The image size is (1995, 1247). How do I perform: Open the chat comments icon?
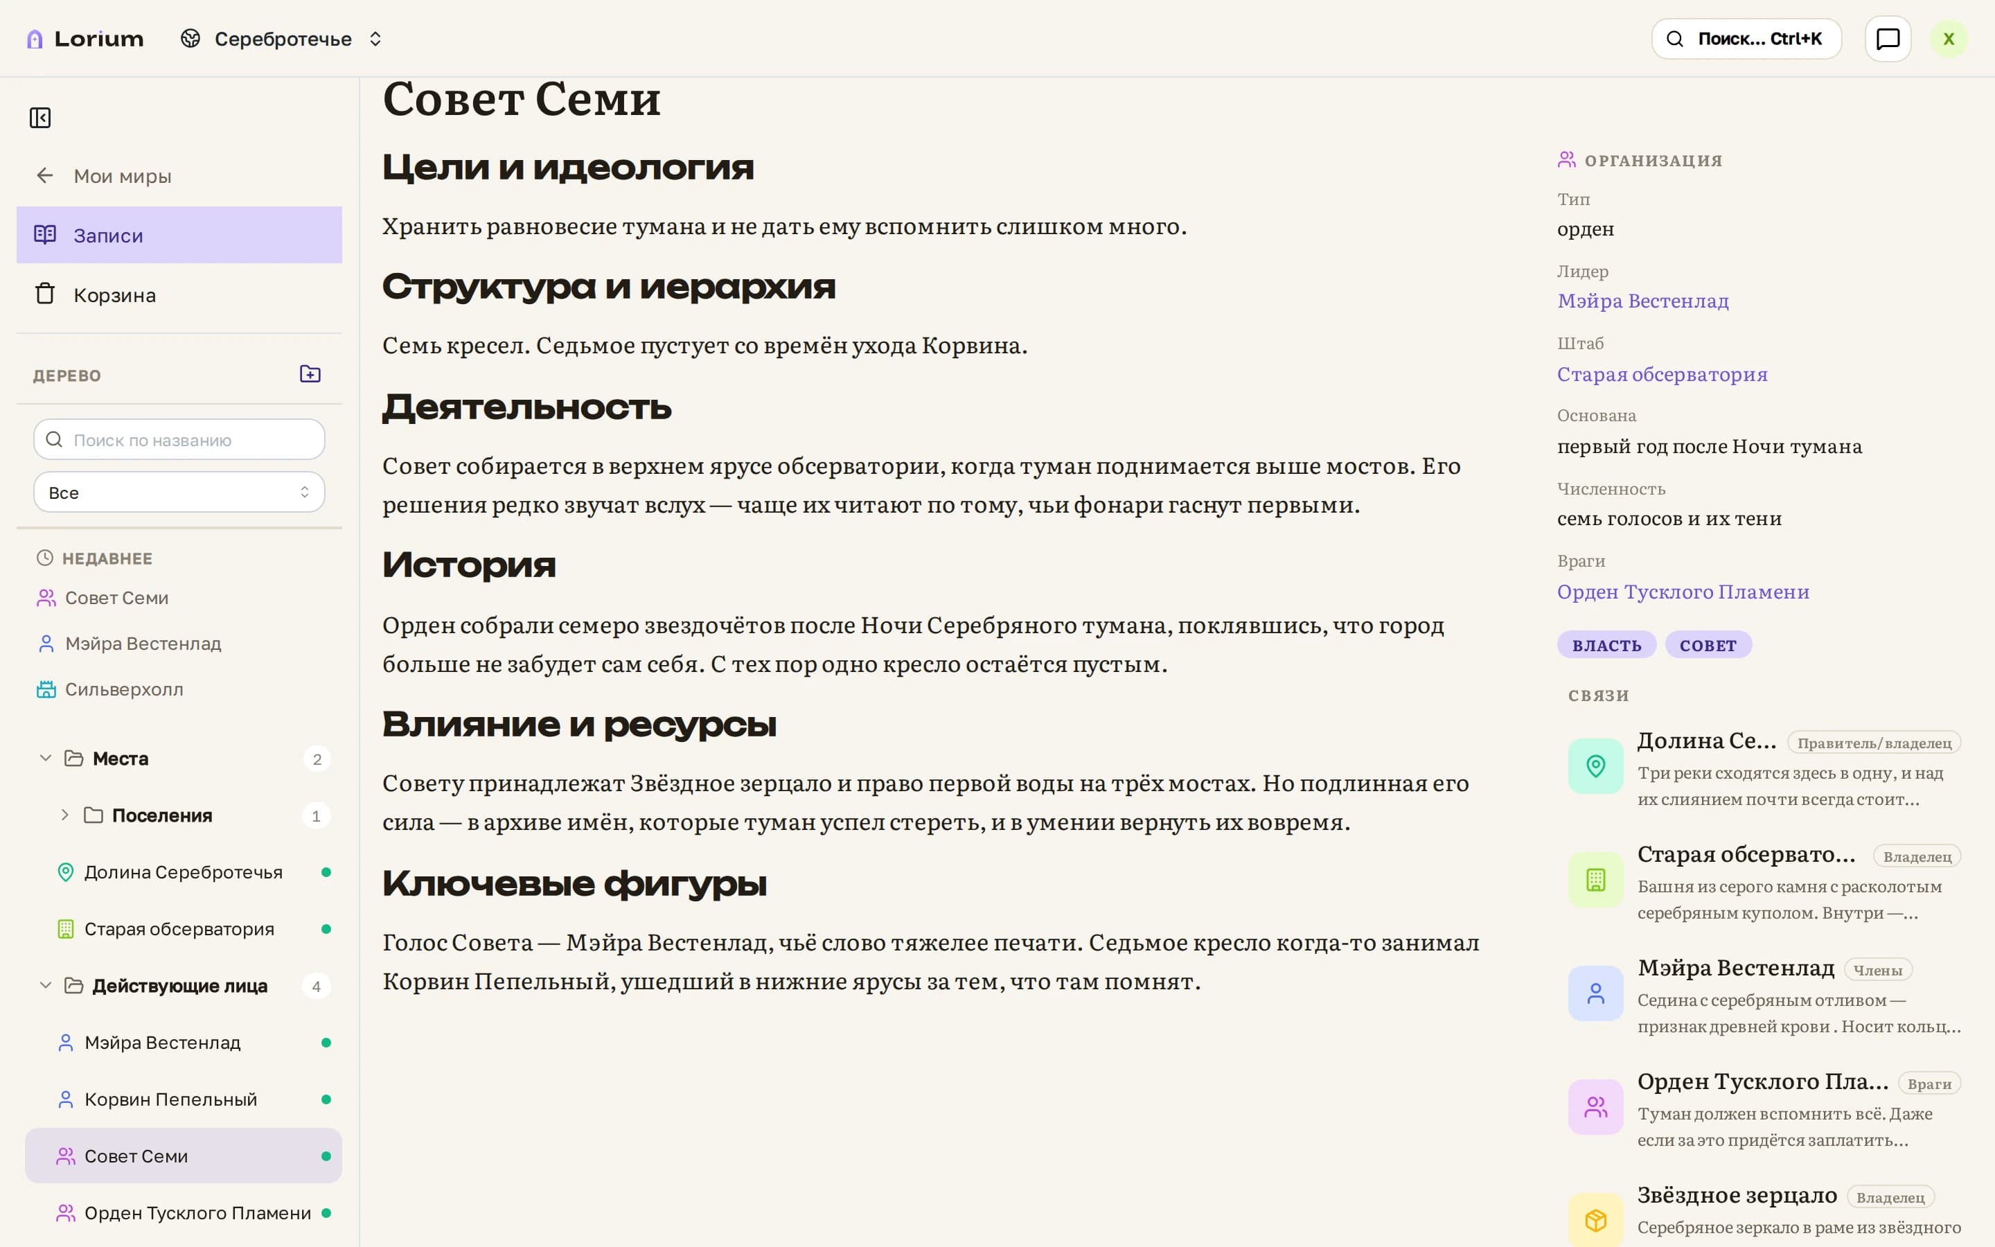pyautogui.click(x=1888, y=39)
